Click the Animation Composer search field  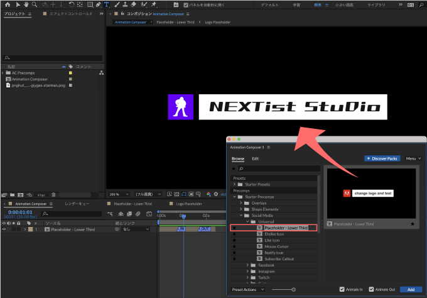pos(279,168)
